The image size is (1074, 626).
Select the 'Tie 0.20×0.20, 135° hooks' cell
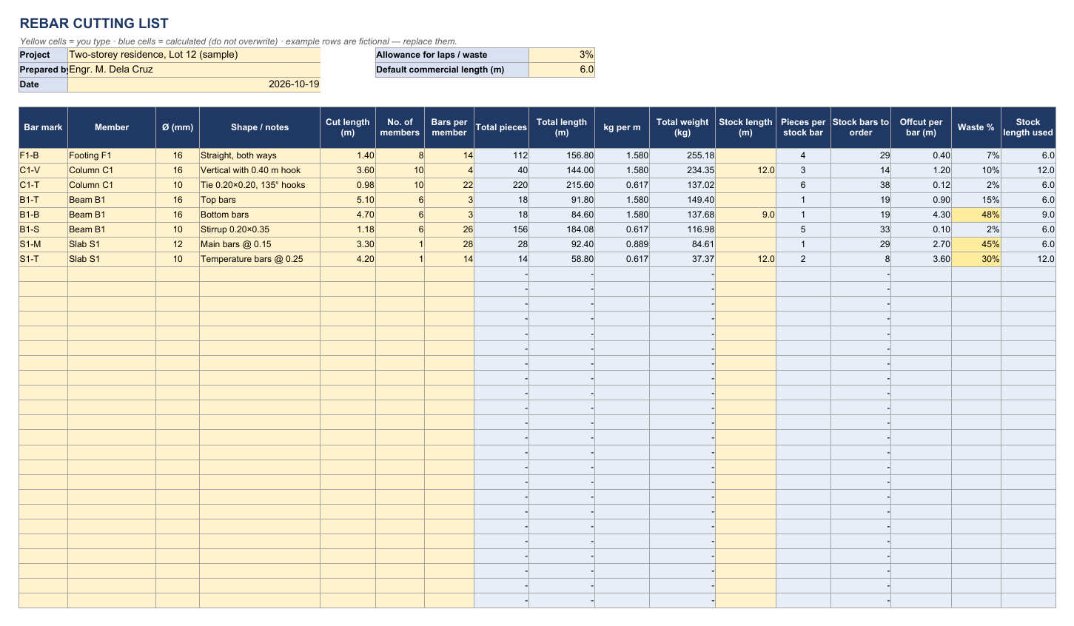pyautogui.click(x=260, y=185)
